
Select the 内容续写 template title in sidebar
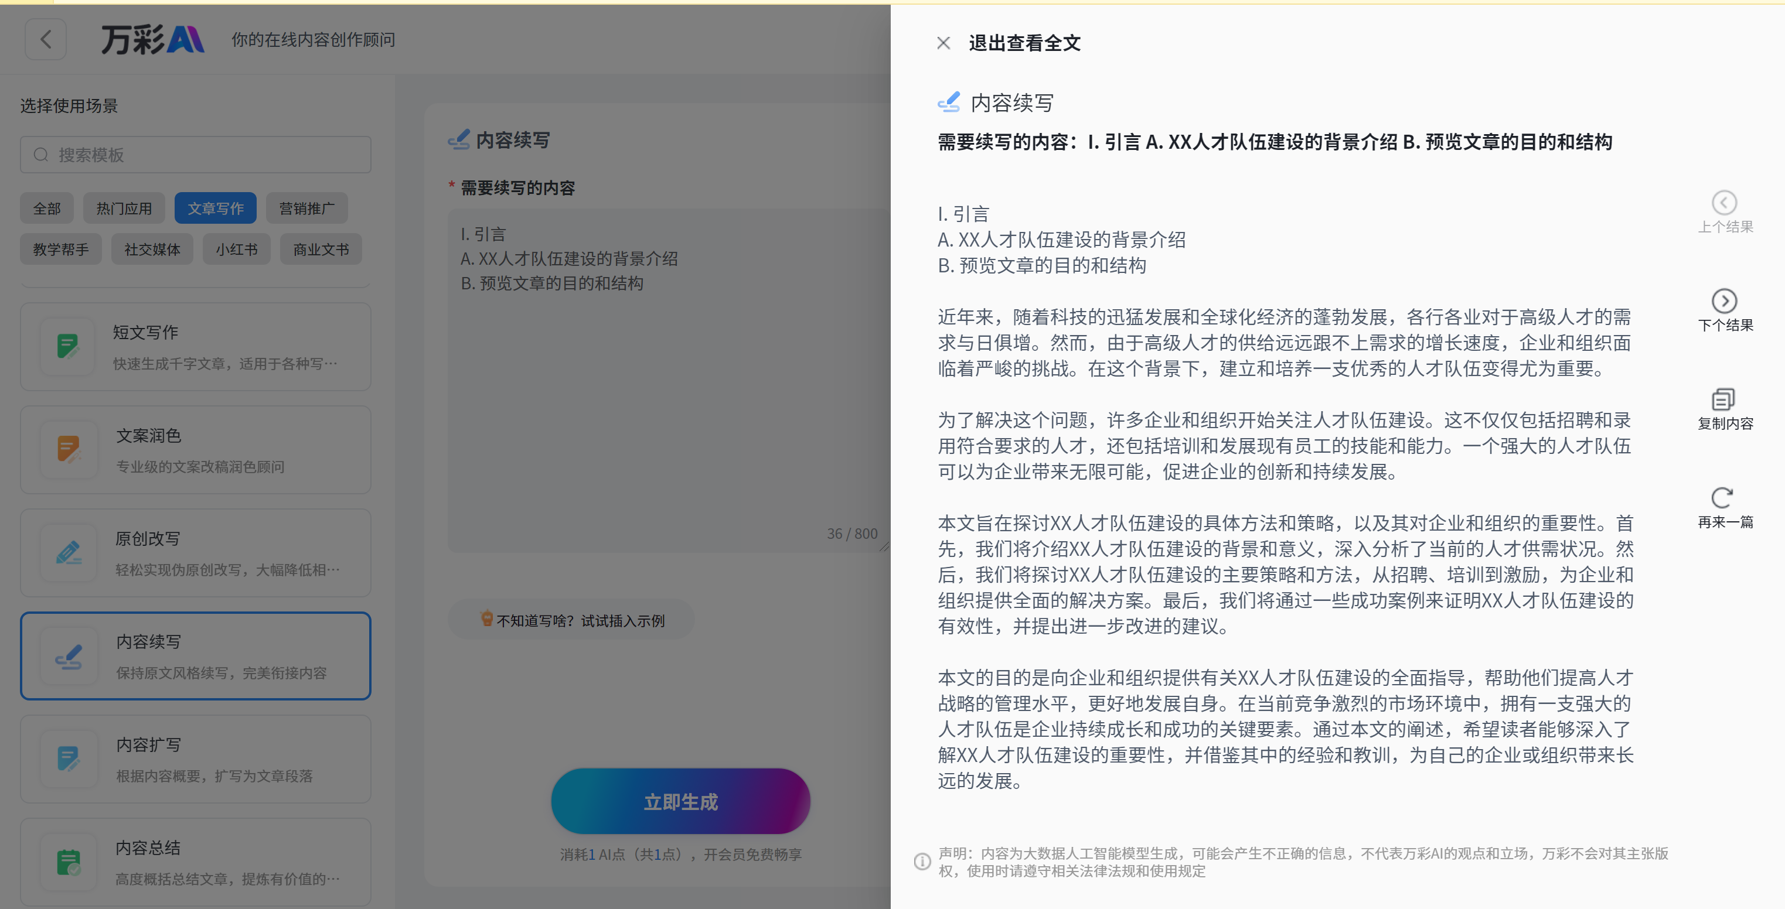pos(148,642)
